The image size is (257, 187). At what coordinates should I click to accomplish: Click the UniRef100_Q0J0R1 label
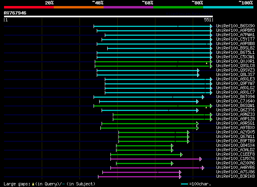[235, 62]
